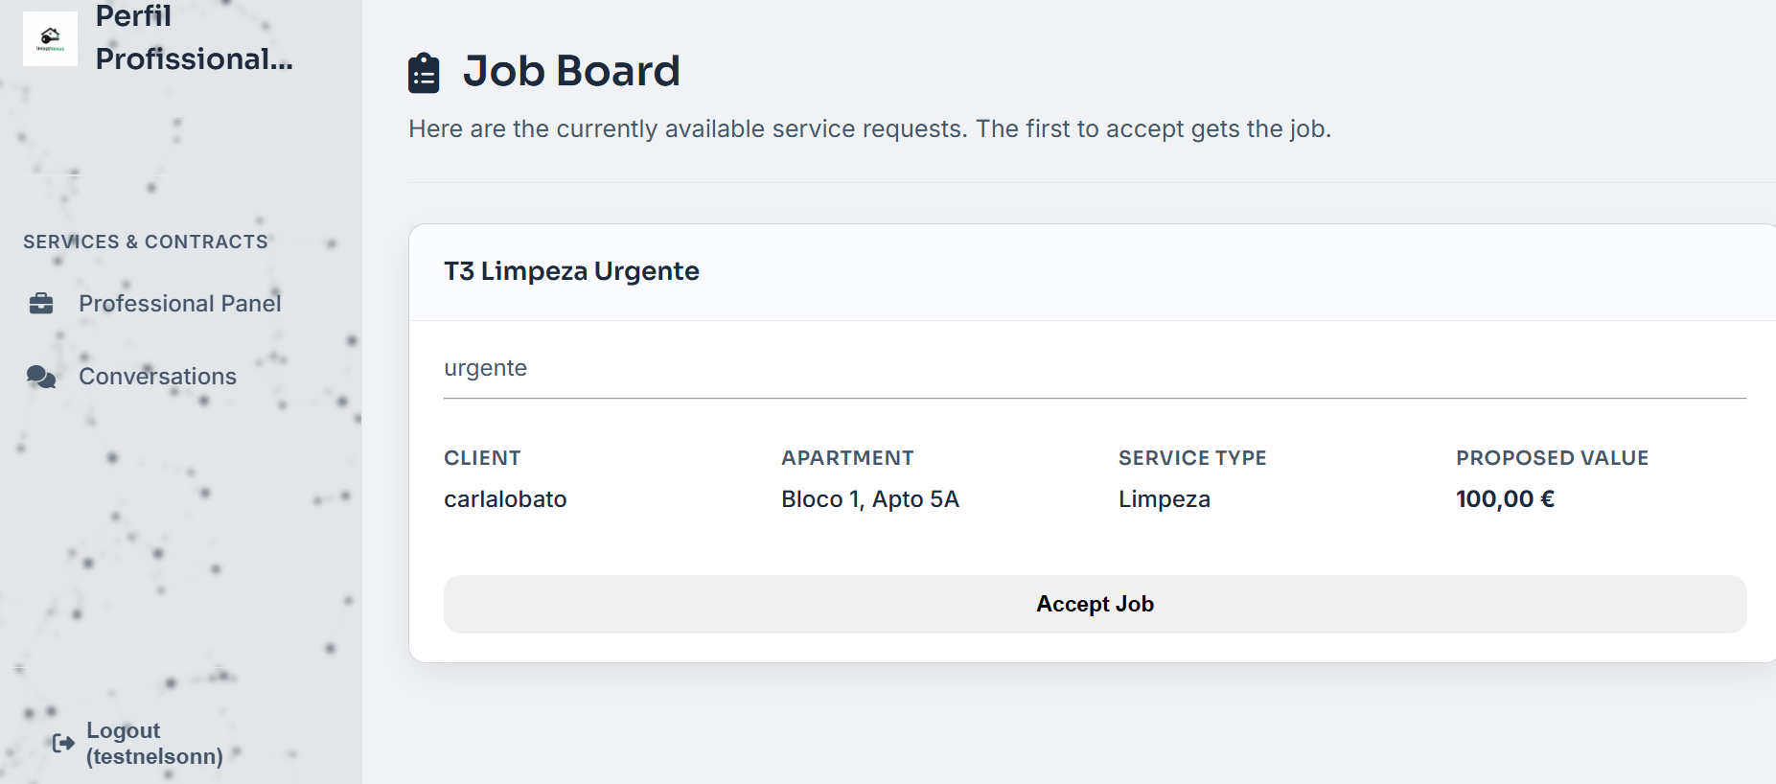Click the Logout arrow icon
The width and height of the screenshot is (1776, 784).
click(63, 743)
